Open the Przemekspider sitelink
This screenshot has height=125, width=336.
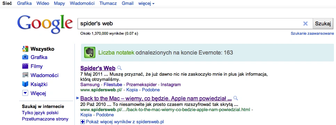tap(142, 84)
